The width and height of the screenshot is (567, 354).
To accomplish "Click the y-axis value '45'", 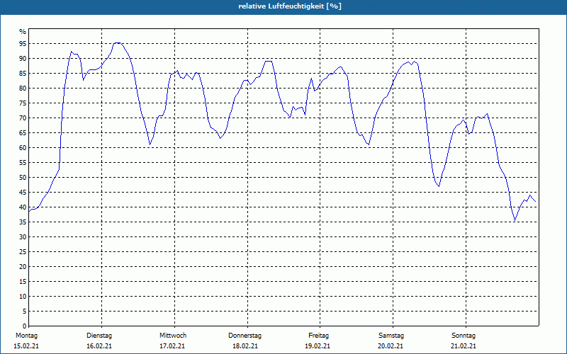I will pos(23,193).
